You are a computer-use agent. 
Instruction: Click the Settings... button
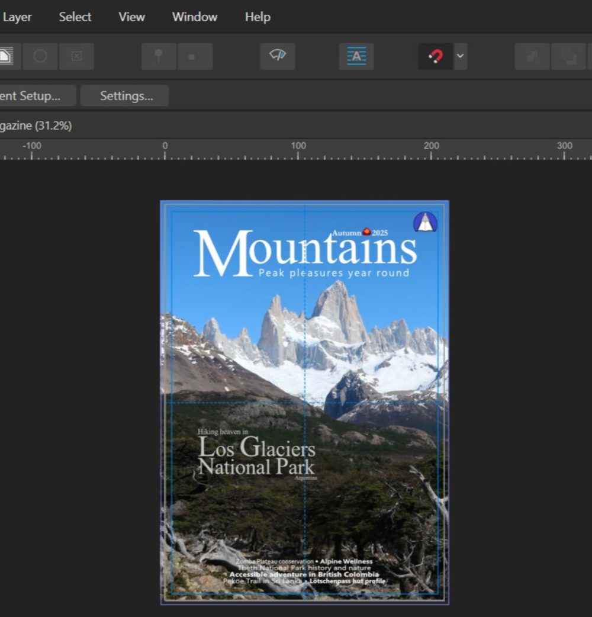tap(125, 95)
